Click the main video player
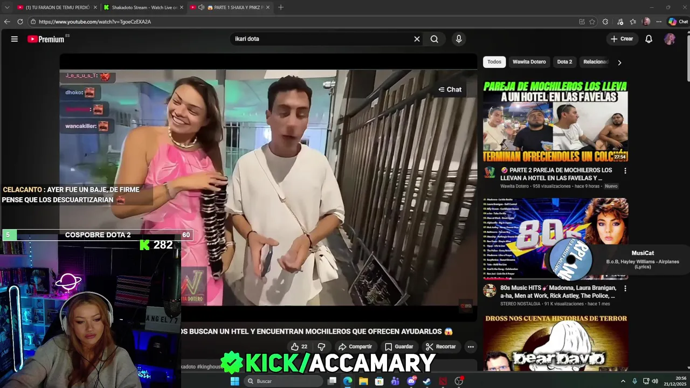690x388 pixels. [x=268, y=188]
